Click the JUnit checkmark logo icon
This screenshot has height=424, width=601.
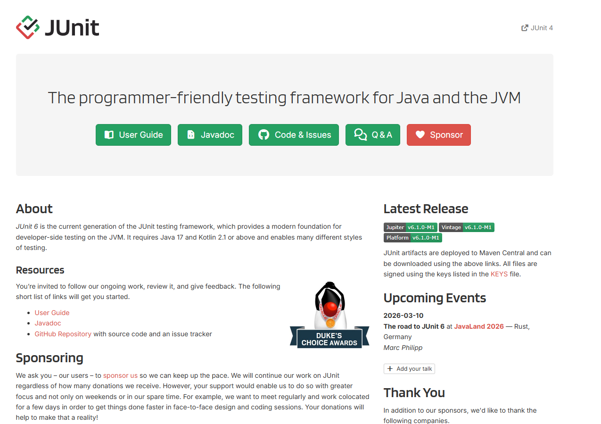(x=27, y=27)
